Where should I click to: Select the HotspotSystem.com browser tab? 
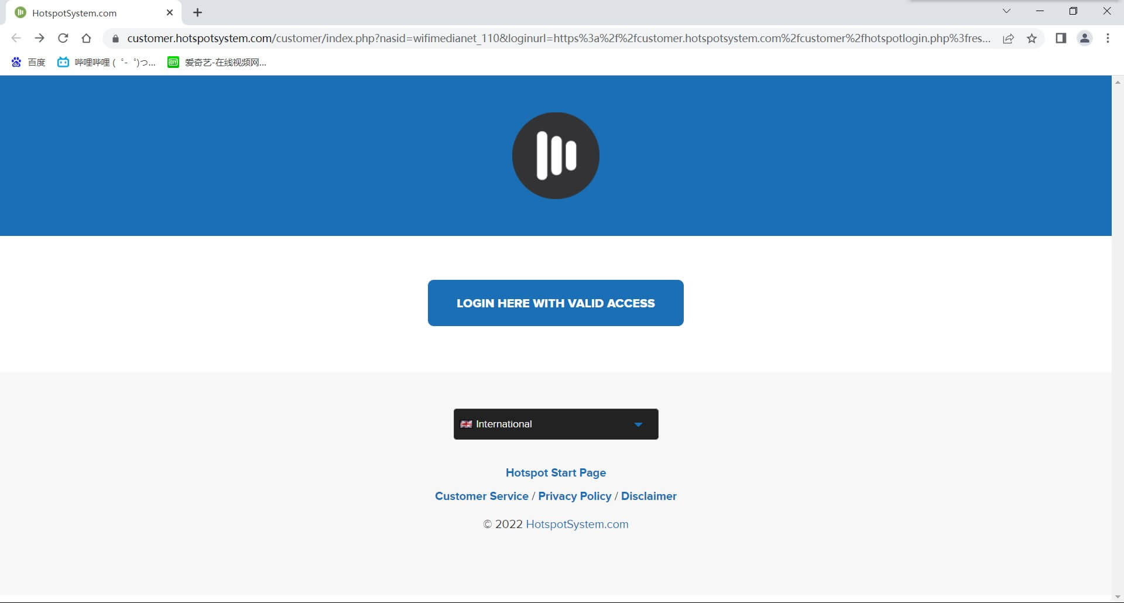tap(88, 13)
